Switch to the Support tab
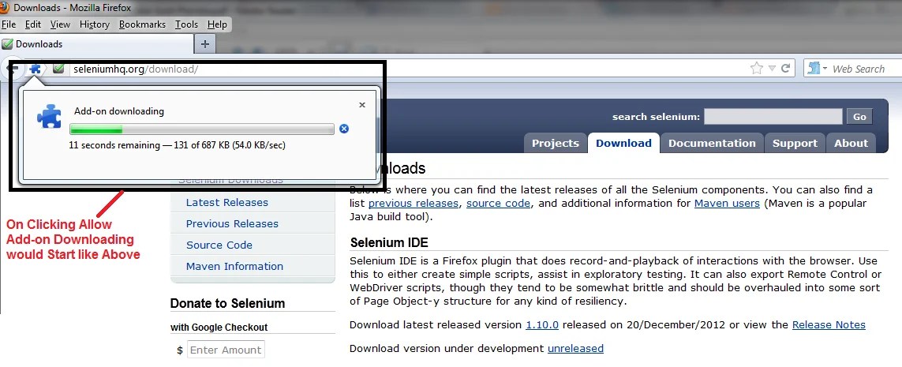 point(795,143)
